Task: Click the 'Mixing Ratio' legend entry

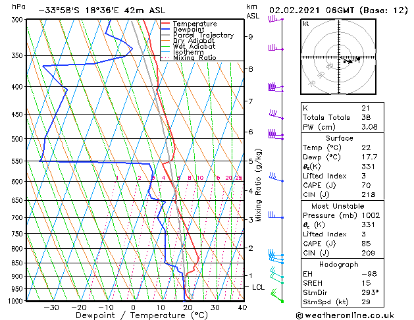Action: [x=195, y=57]
